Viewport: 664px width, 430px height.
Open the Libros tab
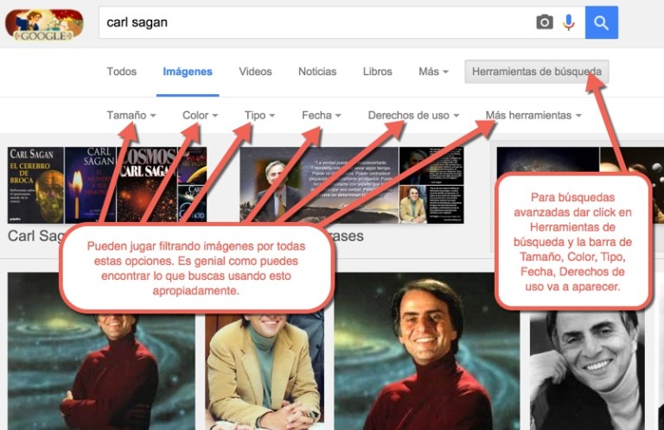(378, 72)
